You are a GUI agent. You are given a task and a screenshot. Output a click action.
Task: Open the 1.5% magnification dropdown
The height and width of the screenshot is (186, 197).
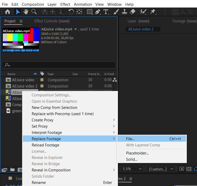[x=132, y=169]
